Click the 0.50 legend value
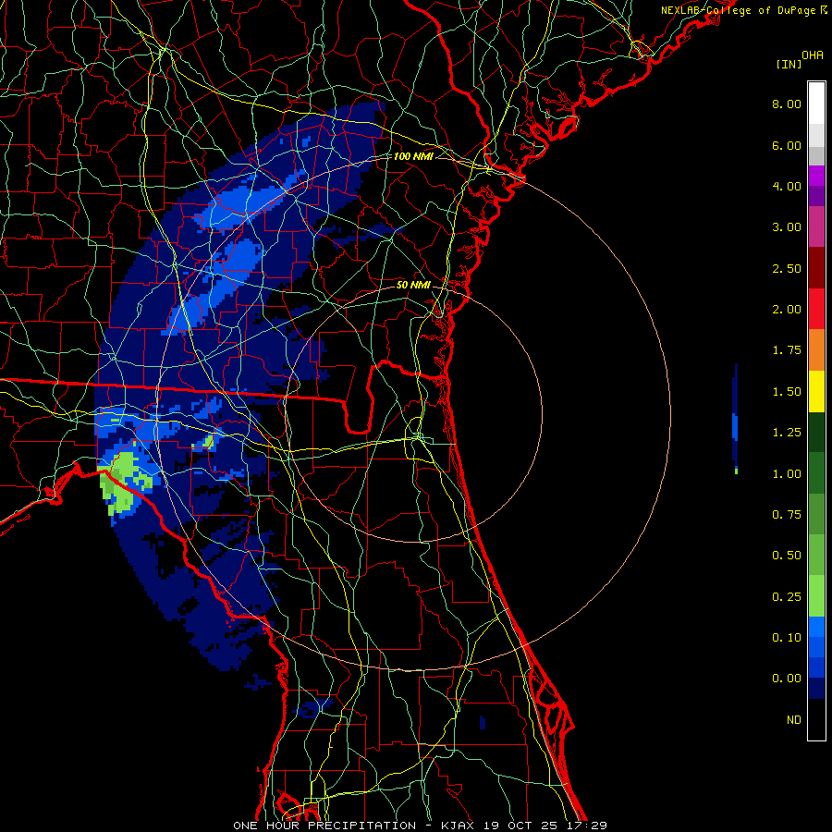Image resolution: width=832 pixels, height=832 pixels. [x=787, y=556]
